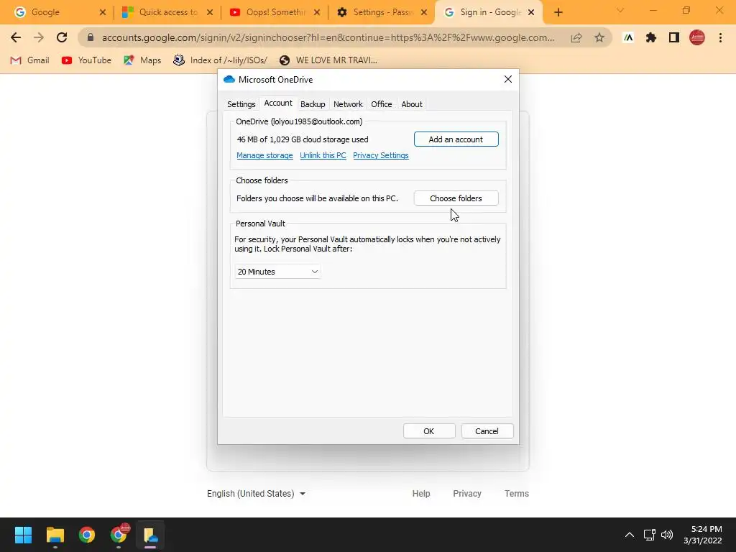Screen dimensions: 736x552
Task: Switch to the Backup tab
Action: (313, 104)
